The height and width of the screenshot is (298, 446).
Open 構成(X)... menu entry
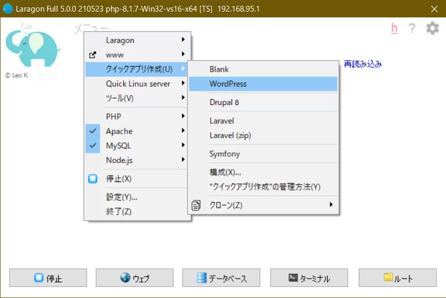[x=263, y=172]
